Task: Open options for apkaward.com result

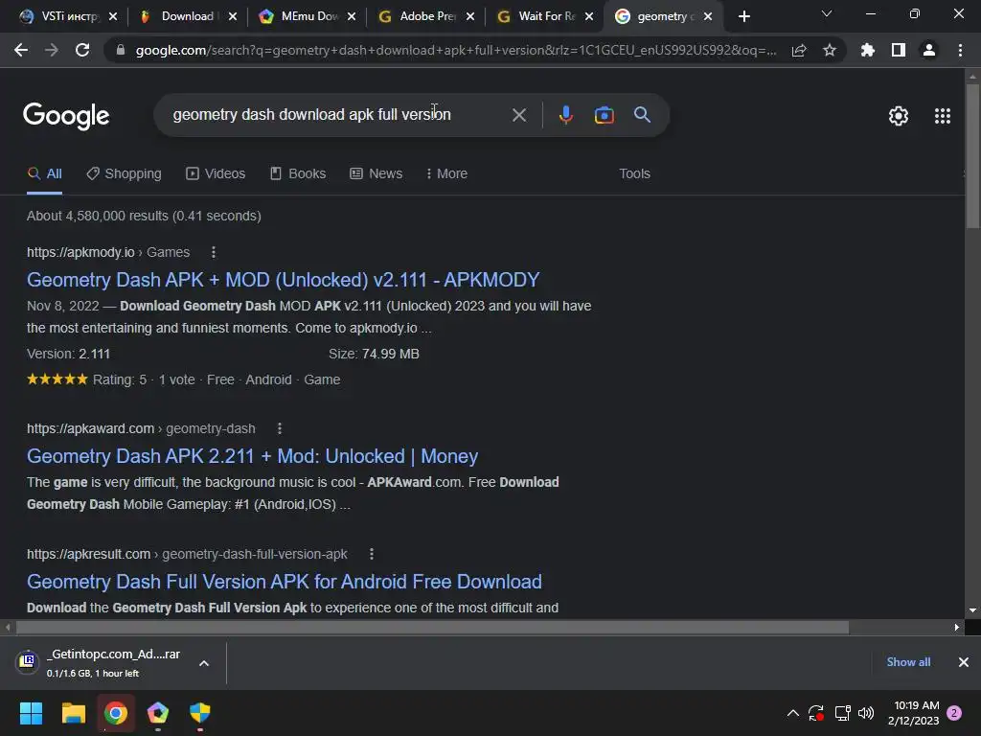Action: pos(280,428)
